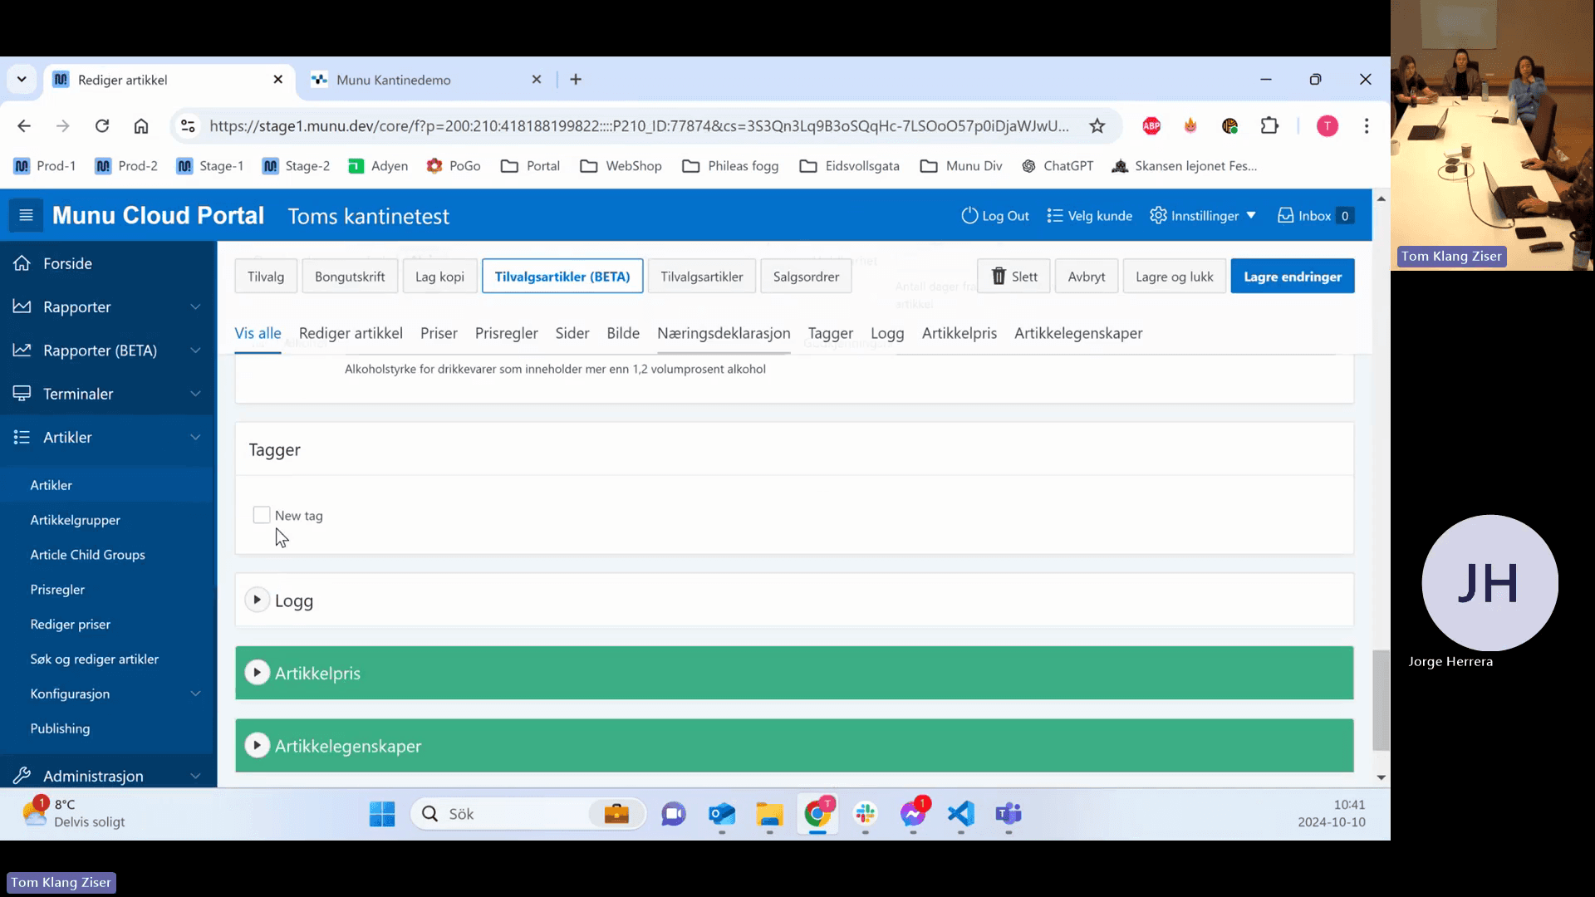Screen dimensions: 1595x897
Task: Open the hamburger navigation menu icon
Action: (x=26, y=216)
